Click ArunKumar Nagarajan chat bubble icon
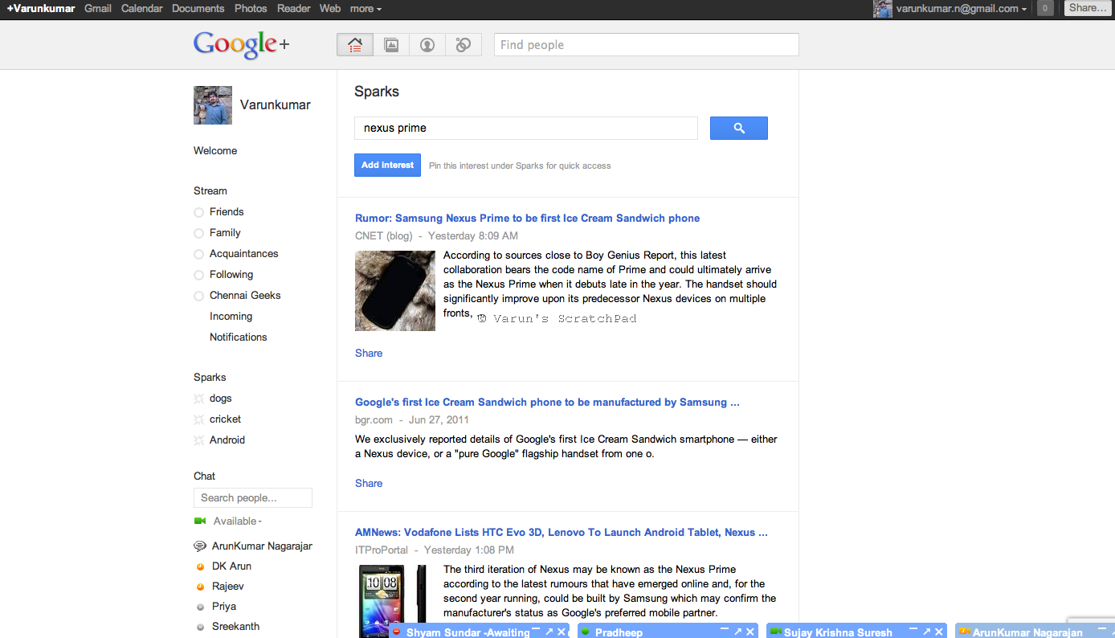The height and width of the screenshot is (638, 1115). (200, 546)
